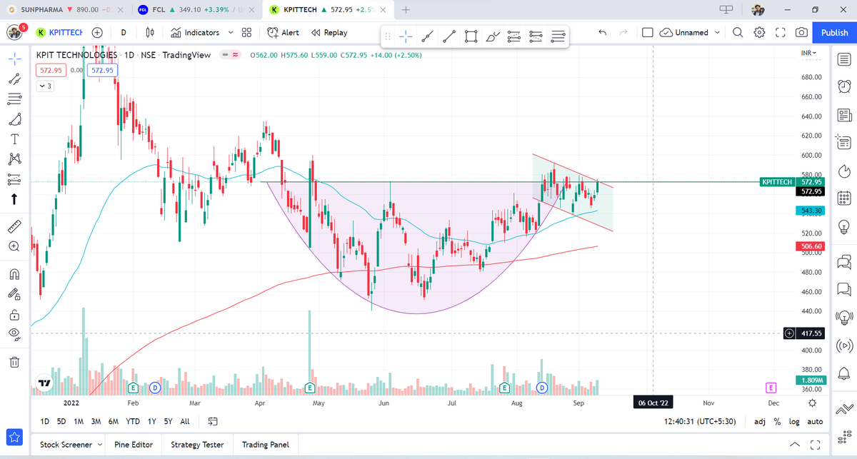857x459 pixels.
Task: Select the ruler Measure tool
Action: pos(14,227)
